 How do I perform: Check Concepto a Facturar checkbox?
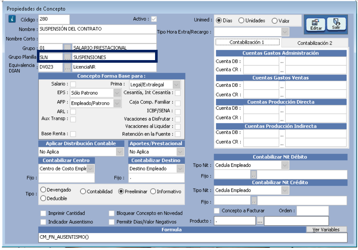[217, 211]
